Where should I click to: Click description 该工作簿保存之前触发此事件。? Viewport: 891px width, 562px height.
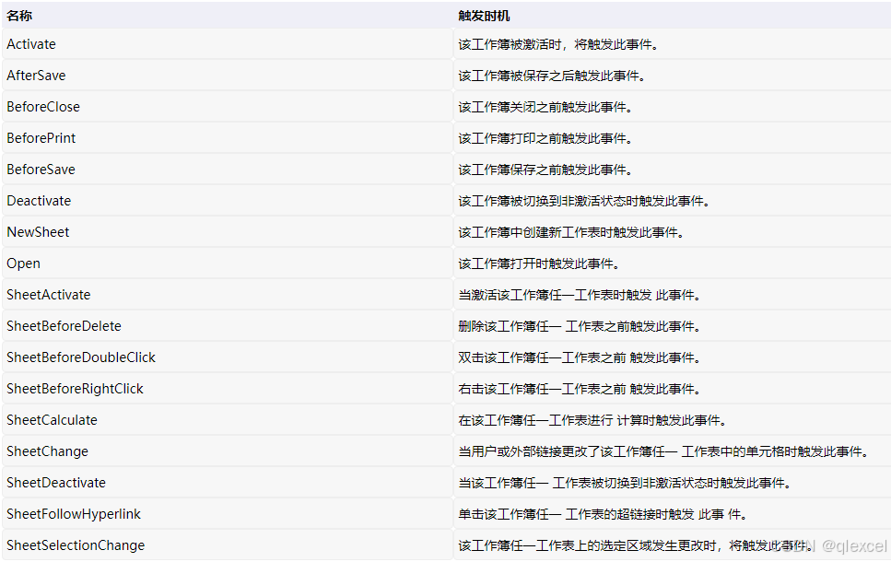545,170
